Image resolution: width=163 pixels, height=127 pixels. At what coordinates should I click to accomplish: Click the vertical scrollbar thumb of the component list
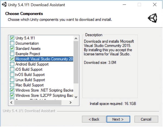tap(76, 62)
